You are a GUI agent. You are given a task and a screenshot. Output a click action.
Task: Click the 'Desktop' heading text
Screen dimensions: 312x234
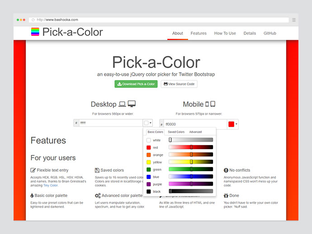pyautogui.click(x=104, y=104)
